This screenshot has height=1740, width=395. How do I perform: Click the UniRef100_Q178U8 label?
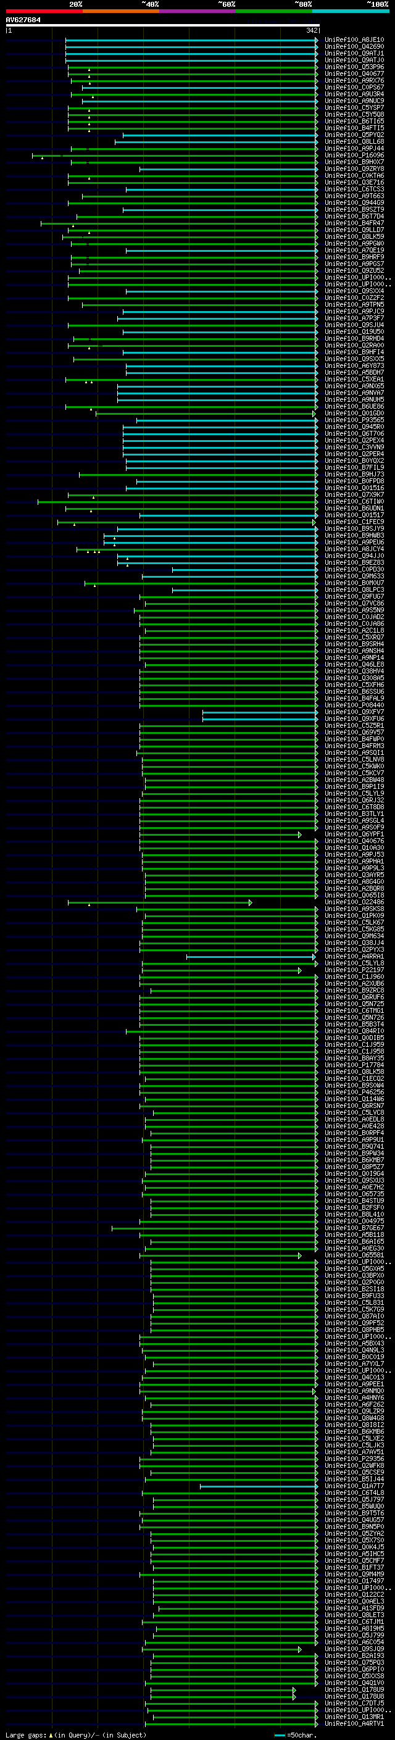coord(354,1696)
